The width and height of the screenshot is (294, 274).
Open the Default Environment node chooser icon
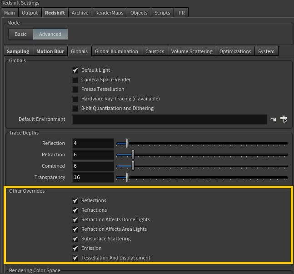(284, 120)
